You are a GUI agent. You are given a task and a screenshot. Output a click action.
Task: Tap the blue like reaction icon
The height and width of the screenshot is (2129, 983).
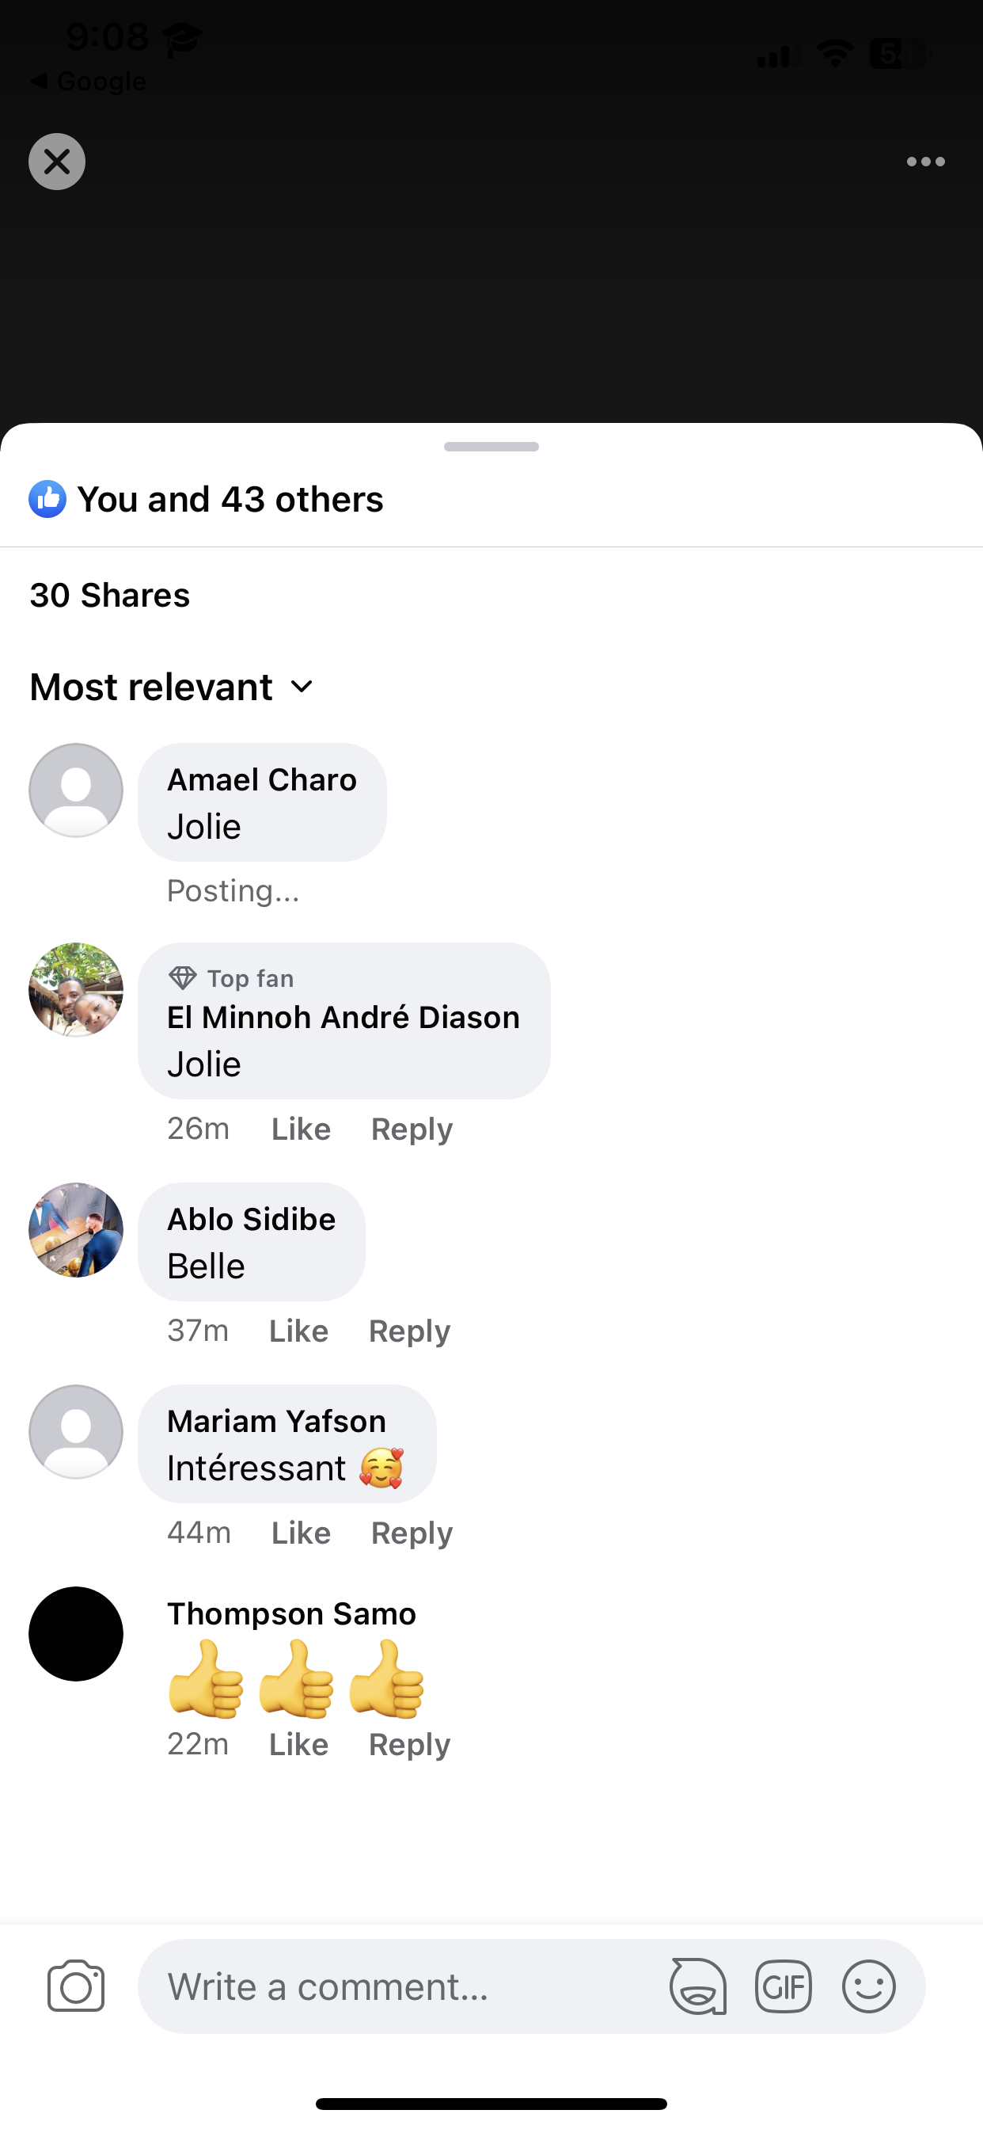click(x=48, y=499)
